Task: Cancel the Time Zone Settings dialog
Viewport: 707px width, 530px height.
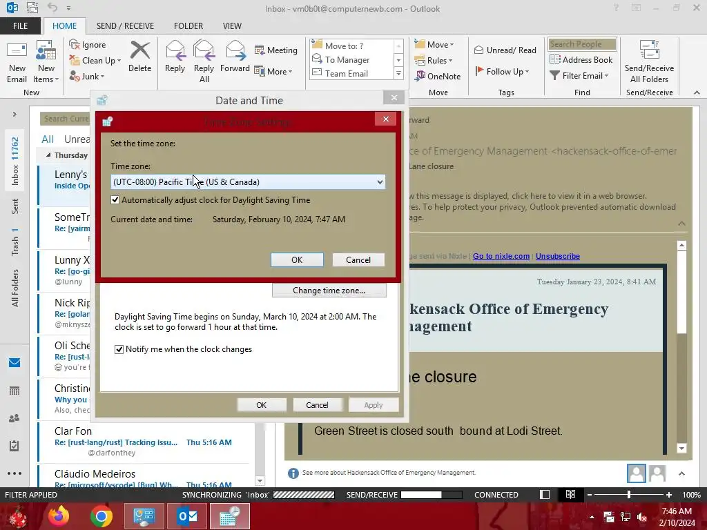Action: [358, 259]
